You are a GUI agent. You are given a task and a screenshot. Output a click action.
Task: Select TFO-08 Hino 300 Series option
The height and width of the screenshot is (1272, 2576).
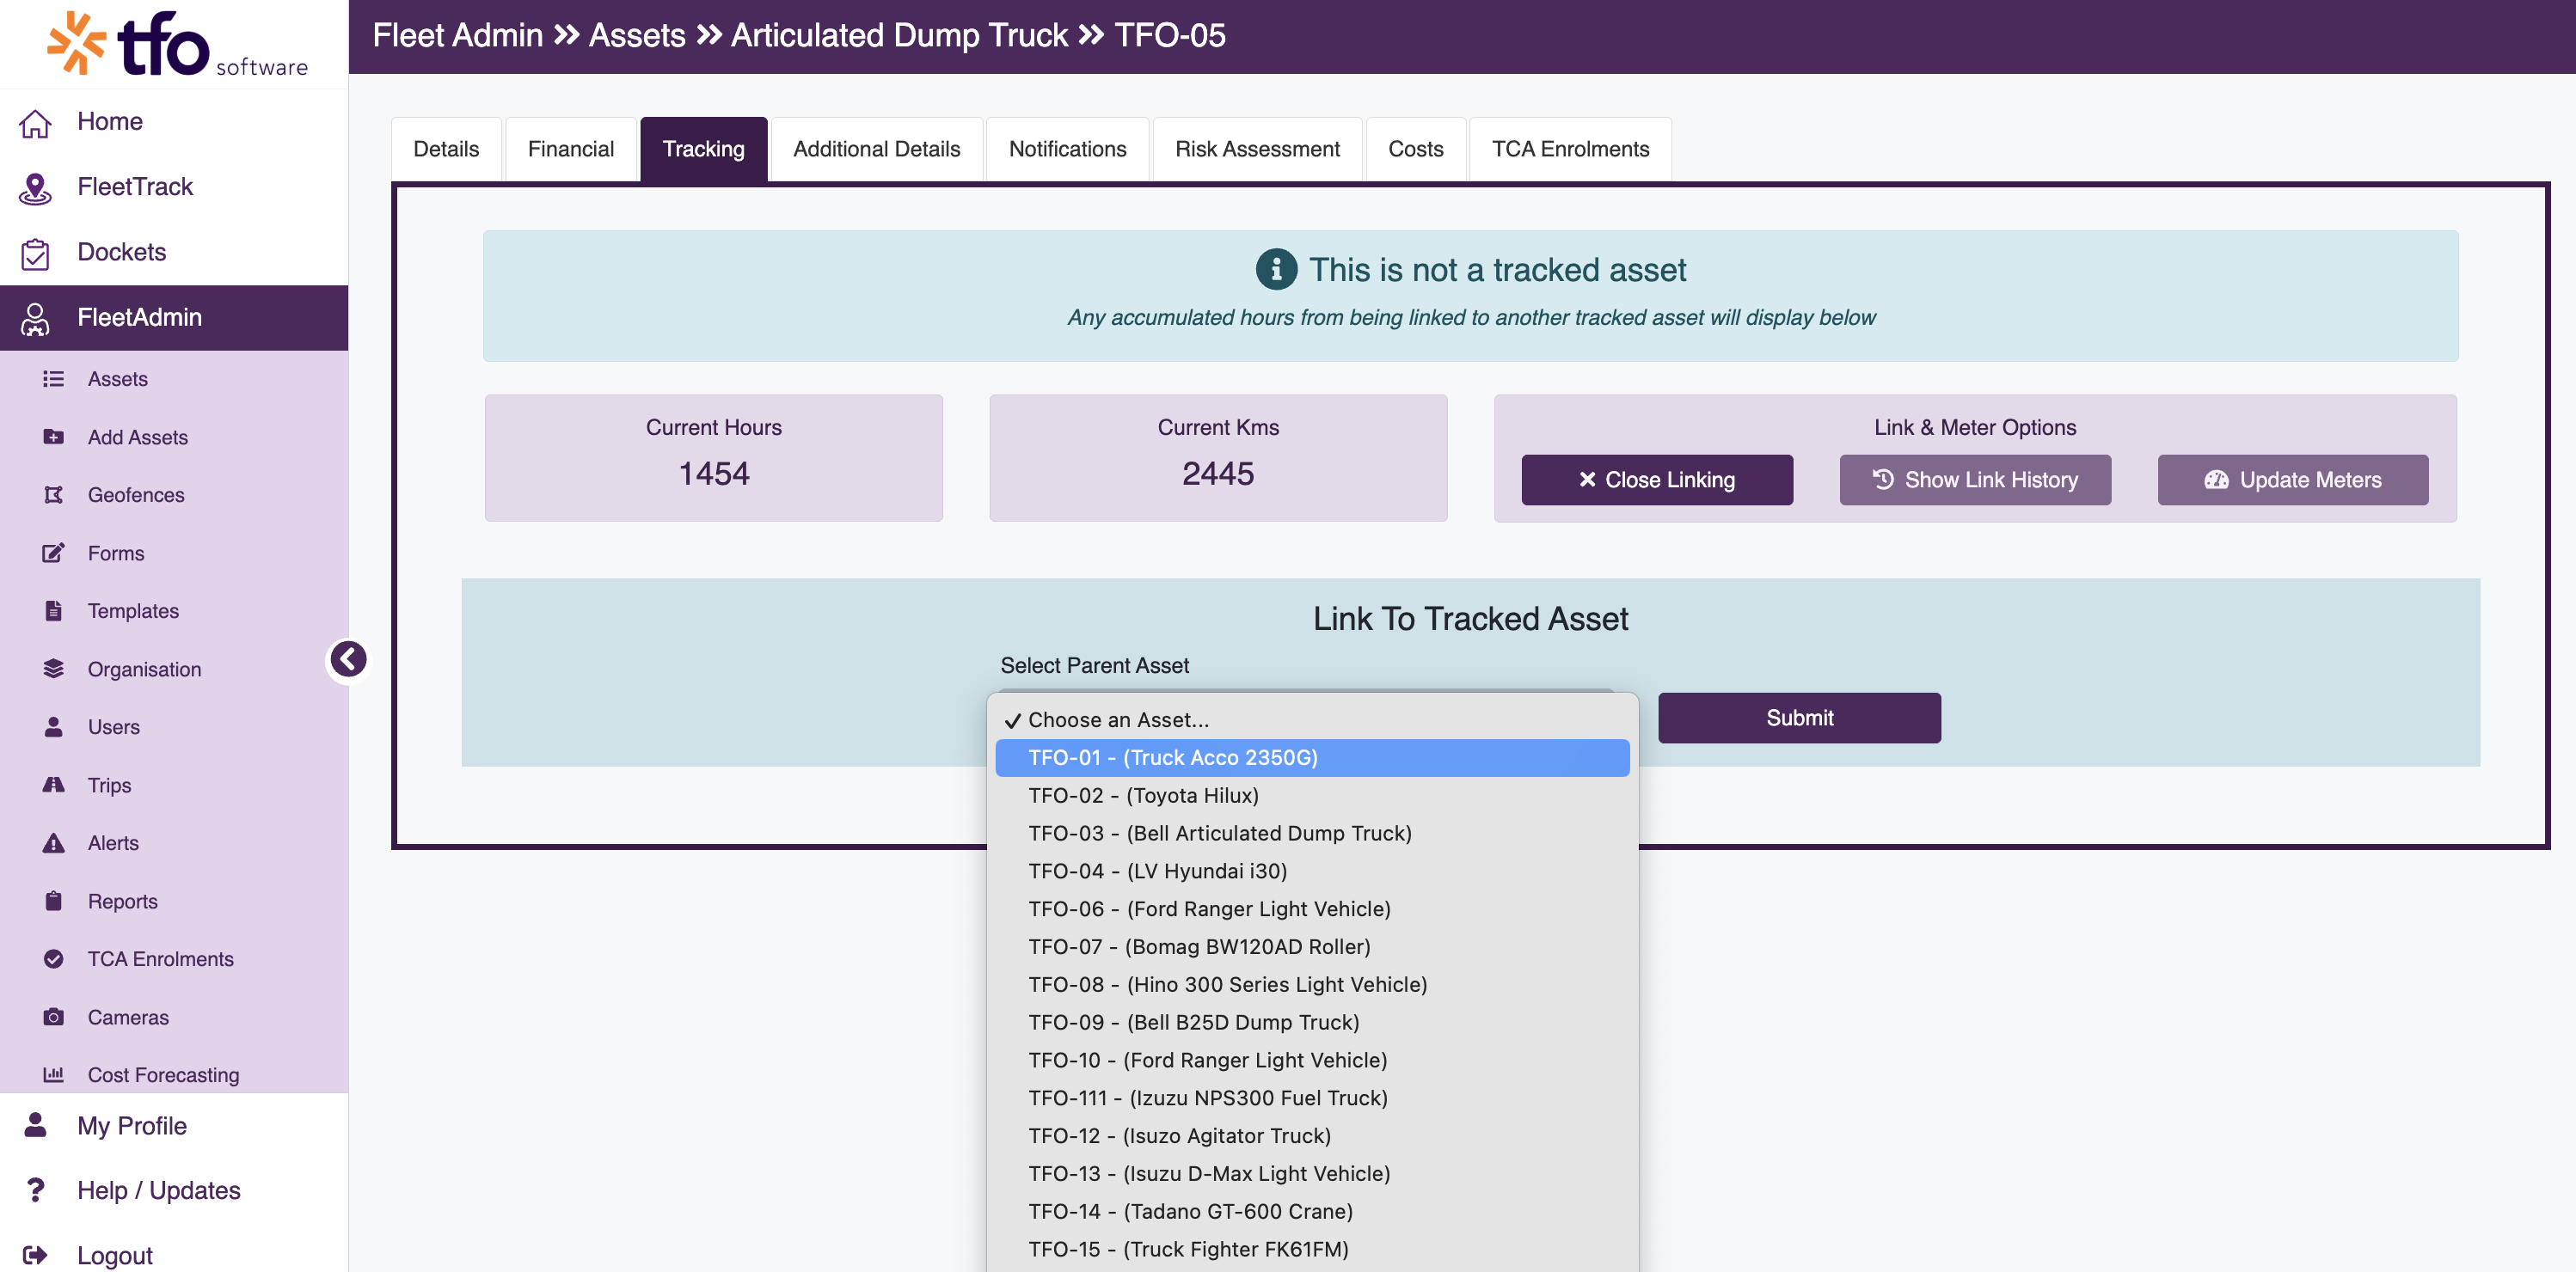click(1312, 985)
